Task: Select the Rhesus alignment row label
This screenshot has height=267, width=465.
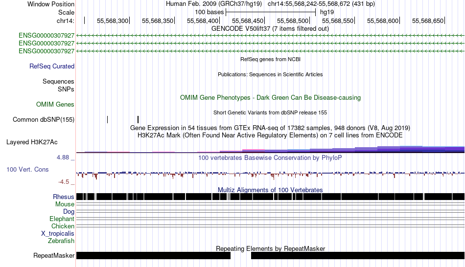Action: 64,197
